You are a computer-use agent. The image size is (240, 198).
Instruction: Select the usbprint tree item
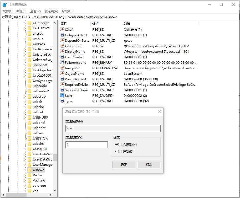[39, 128]
